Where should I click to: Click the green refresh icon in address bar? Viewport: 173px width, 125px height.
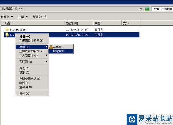tap(147, 9)
